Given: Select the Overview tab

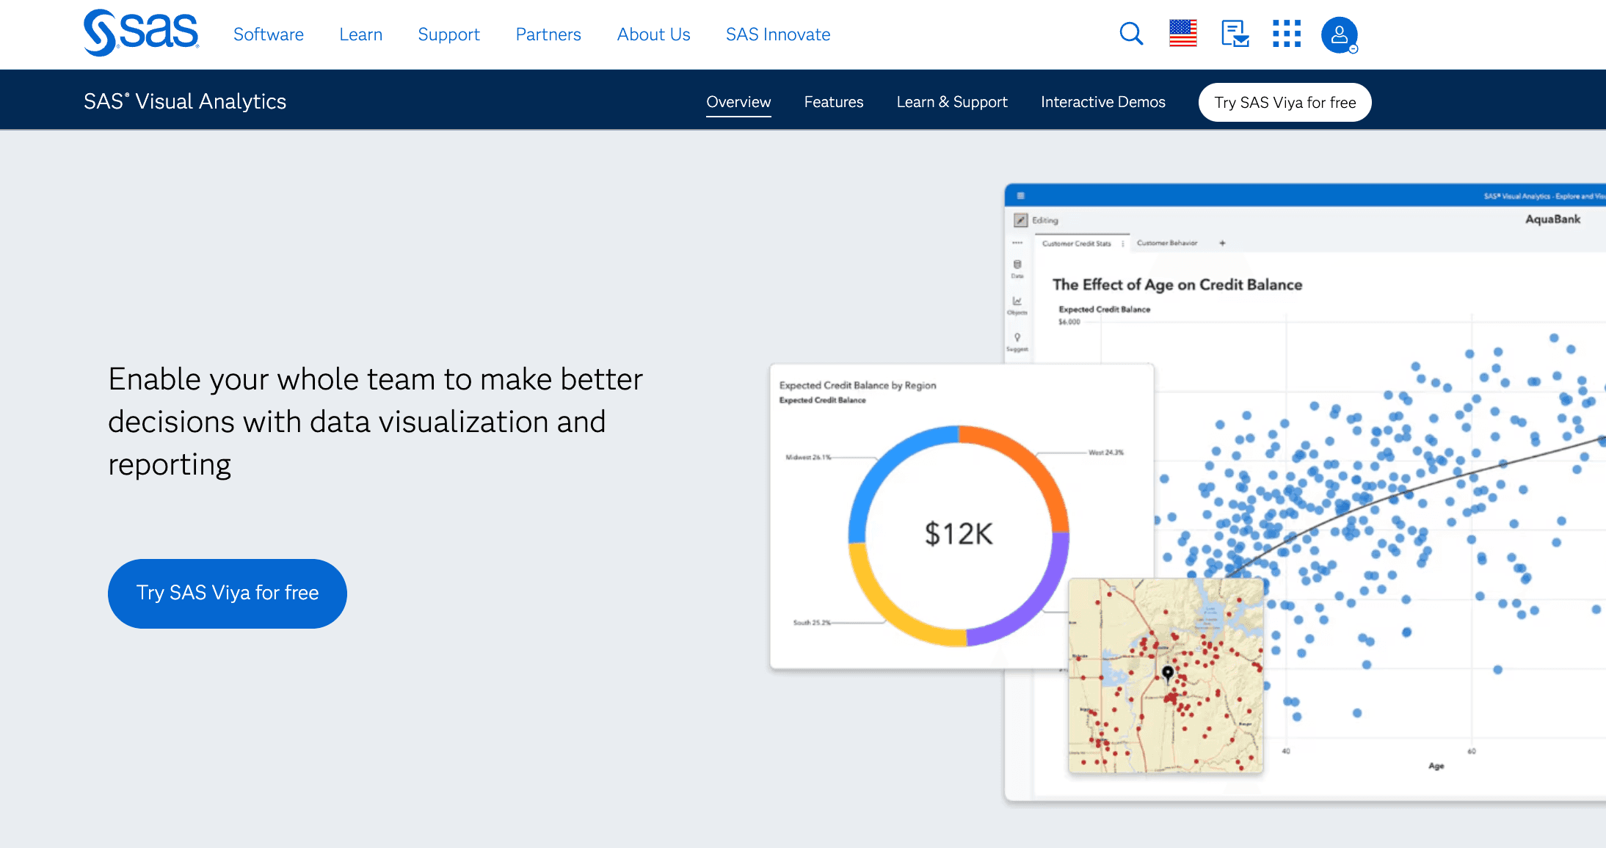Looking at the screenshot, I should [738, 102].
